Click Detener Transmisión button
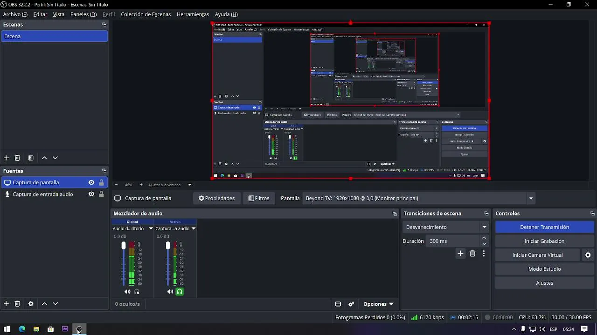Screen dimensions: 597x335 click(x=544, y=227)
